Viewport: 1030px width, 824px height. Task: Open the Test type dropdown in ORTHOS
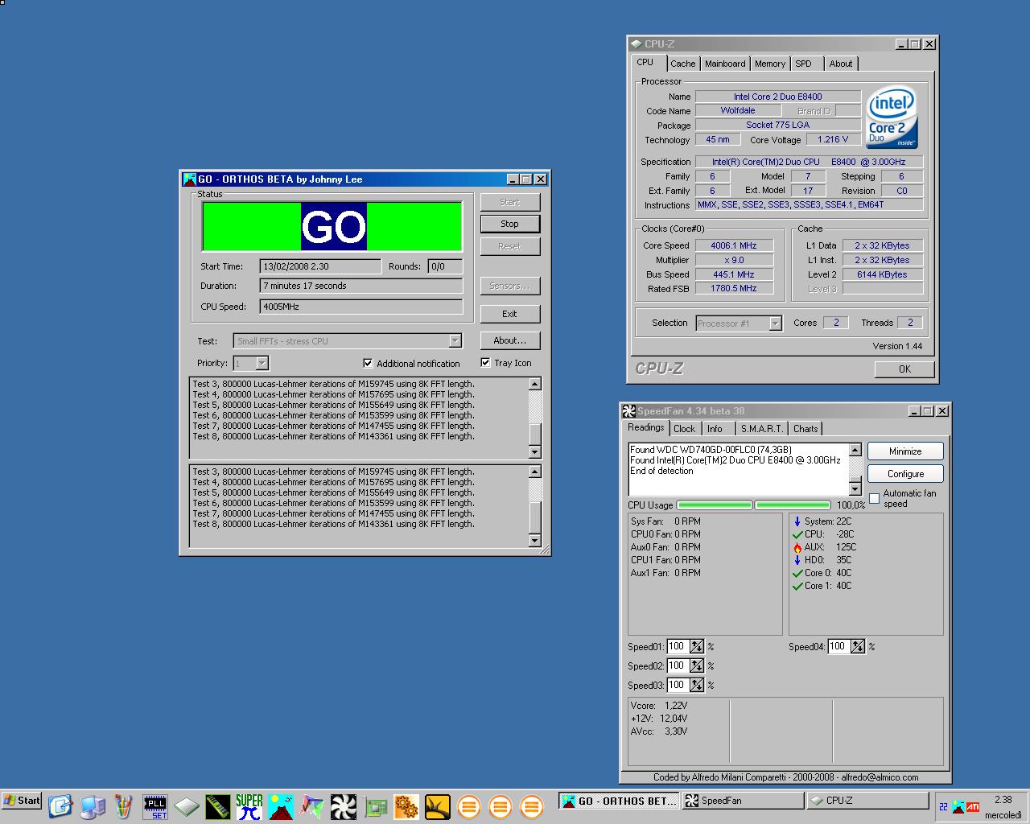455,341
